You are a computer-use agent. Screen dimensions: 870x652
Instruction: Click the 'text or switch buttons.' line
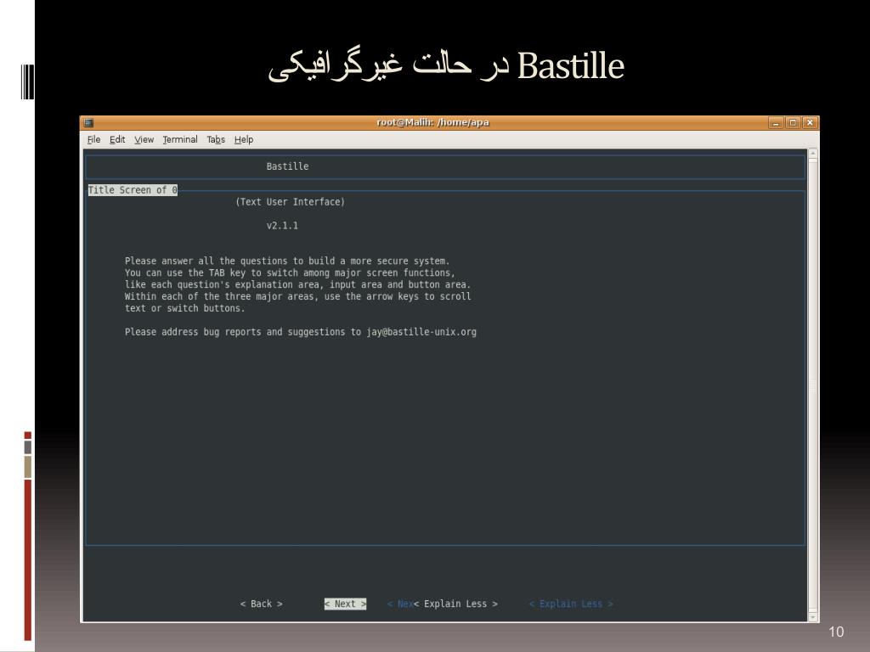coord(184,308)
